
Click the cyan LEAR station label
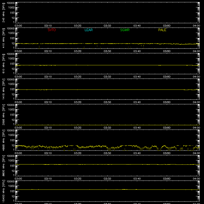tap(88, 30)
